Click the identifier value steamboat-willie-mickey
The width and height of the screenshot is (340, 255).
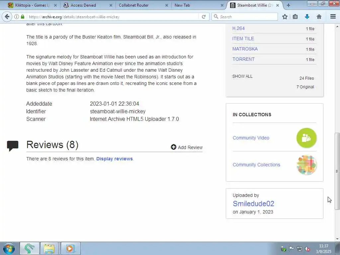[118, 112]
